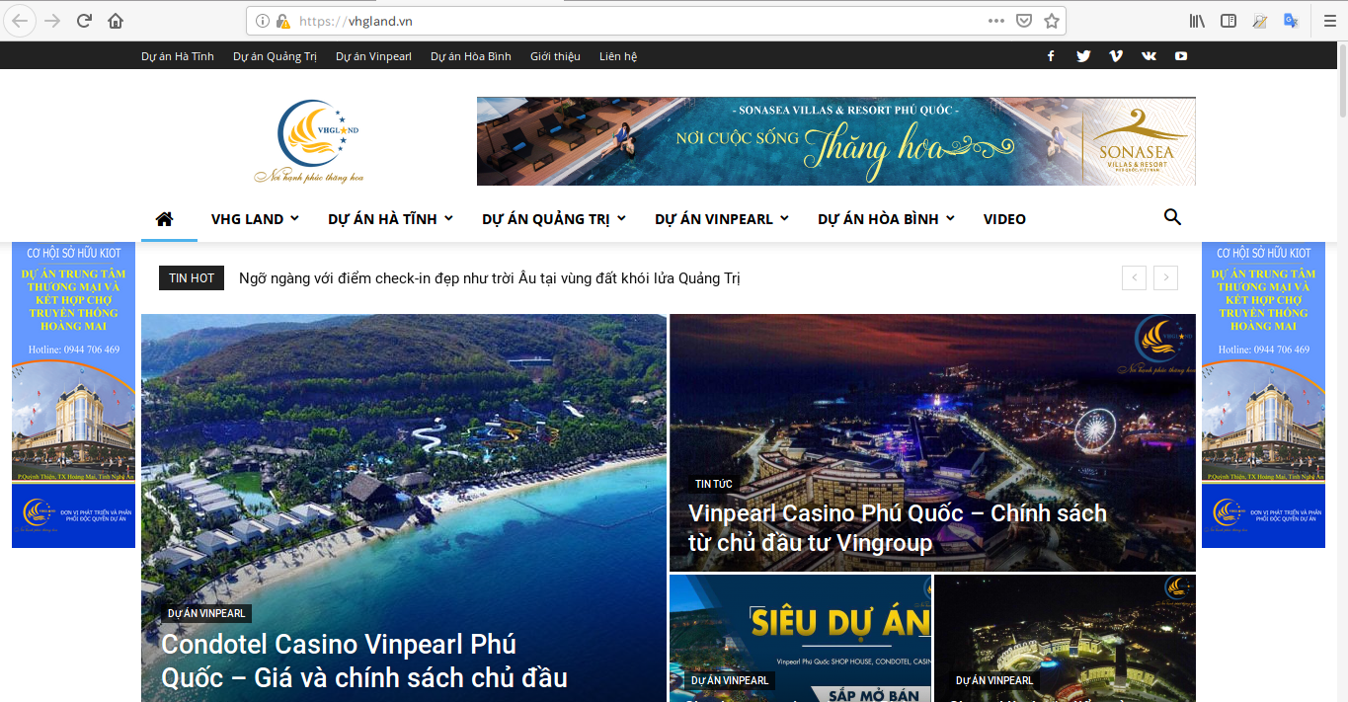Open Dự án Hà Tĩnh top link

coord(178,56)
